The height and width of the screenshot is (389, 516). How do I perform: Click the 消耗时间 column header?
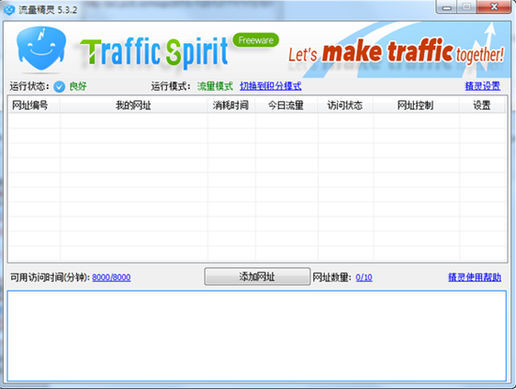pyautogui.click(x=231, y=105)
